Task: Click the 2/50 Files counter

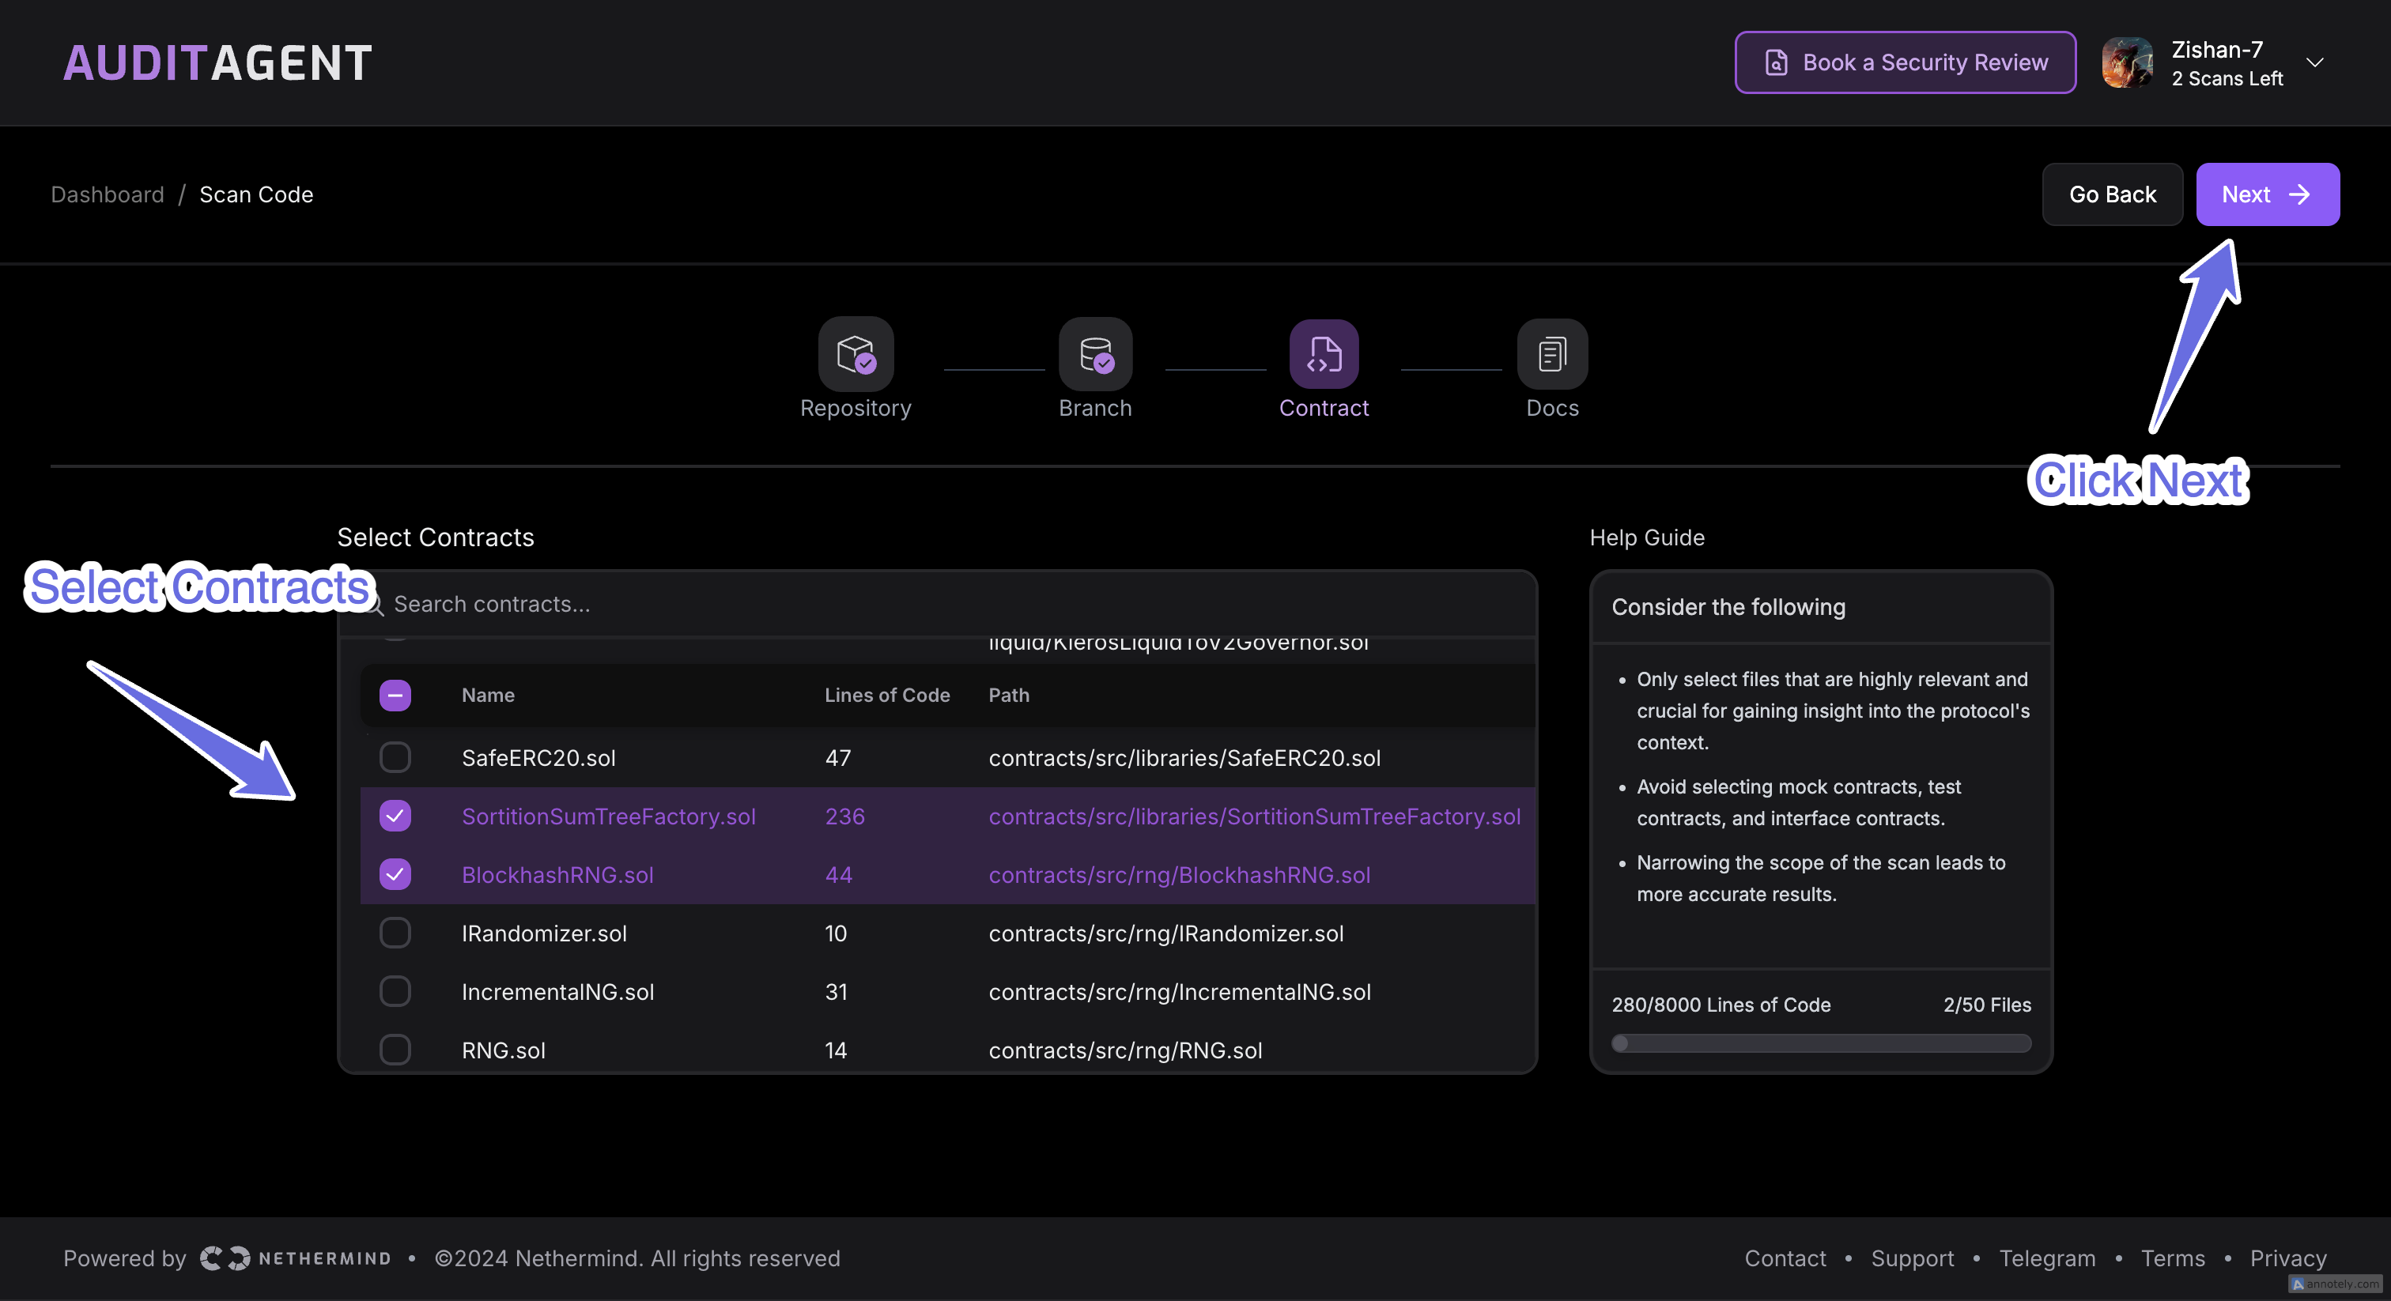Action: point(1987,1005)
